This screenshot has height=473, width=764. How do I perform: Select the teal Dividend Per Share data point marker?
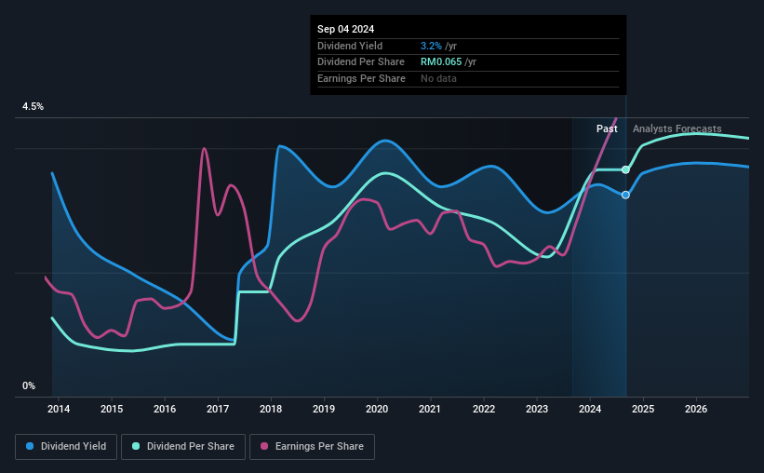(625, 169)
